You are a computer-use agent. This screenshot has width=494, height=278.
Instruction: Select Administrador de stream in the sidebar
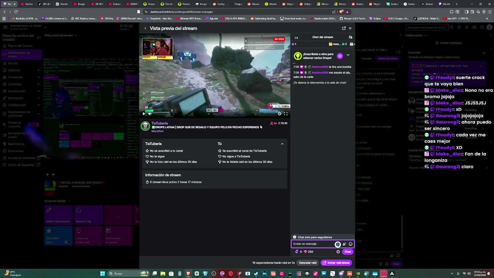pos(22,54)
